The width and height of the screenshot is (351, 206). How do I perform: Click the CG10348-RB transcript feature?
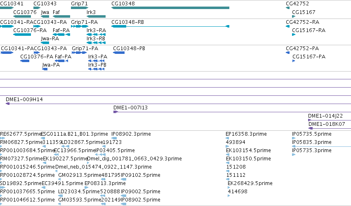[170, 26]
